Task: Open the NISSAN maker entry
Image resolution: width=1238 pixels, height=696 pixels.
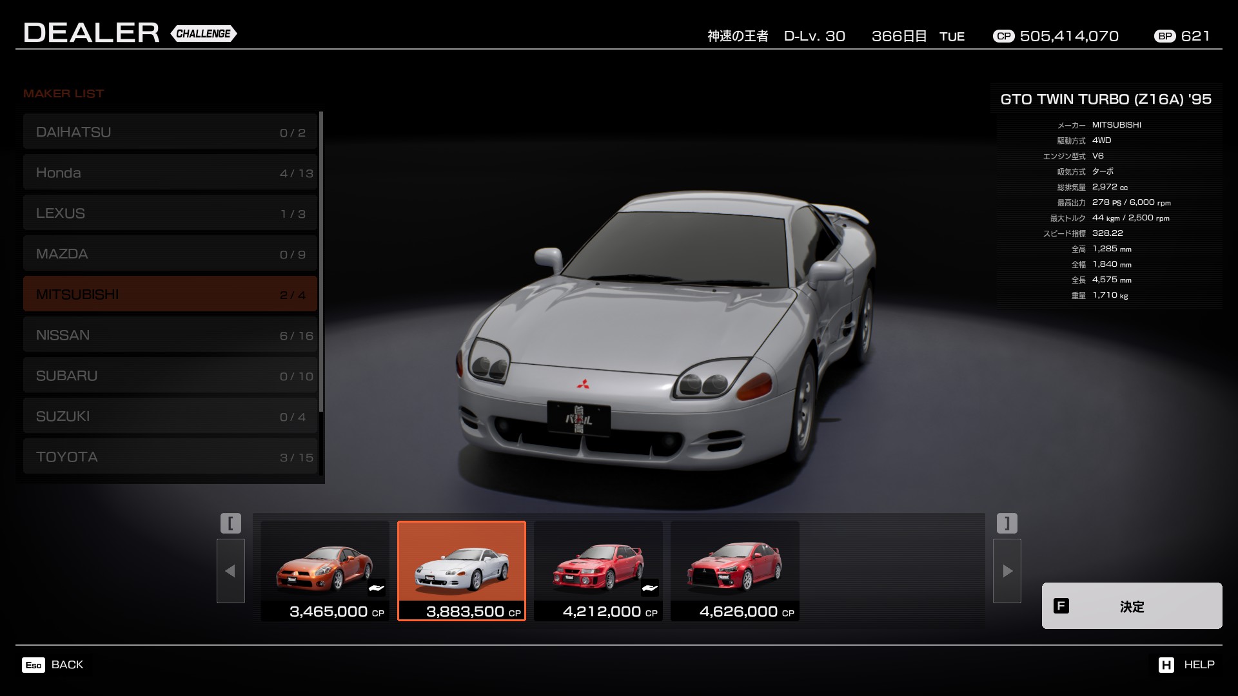Action: tap(170, 335)
